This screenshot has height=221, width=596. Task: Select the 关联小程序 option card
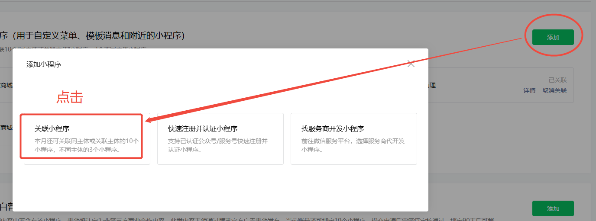tap(87, 139)
